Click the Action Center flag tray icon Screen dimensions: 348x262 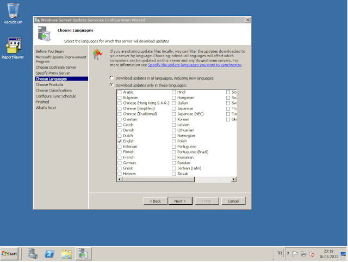point(295,254)
